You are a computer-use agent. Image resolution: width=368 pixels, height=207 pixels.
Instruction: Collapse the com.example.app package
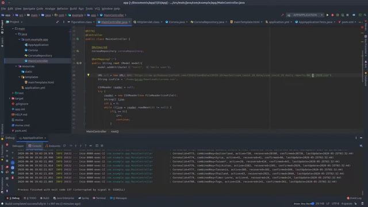[x=19, y=40]
